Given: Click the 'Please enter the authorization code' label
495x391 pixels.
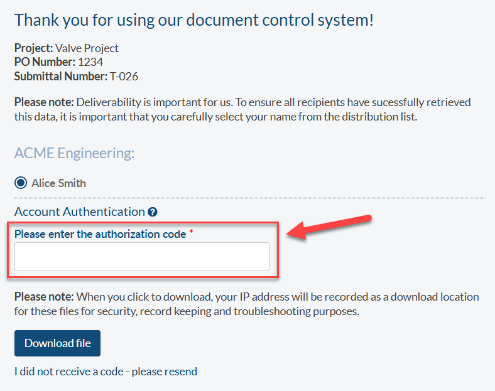Looking at the screenshot, I should 100,234.
